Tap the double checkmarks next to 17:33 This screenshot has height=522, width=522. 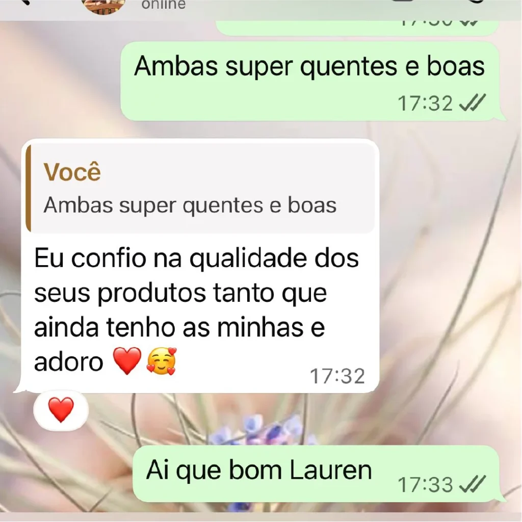click(473, 484)
